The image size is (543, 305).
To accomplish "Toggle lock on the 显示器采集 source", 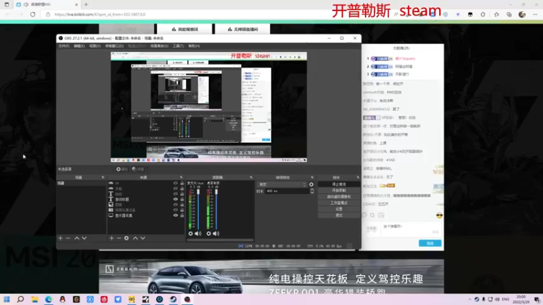I will [182, 215].
